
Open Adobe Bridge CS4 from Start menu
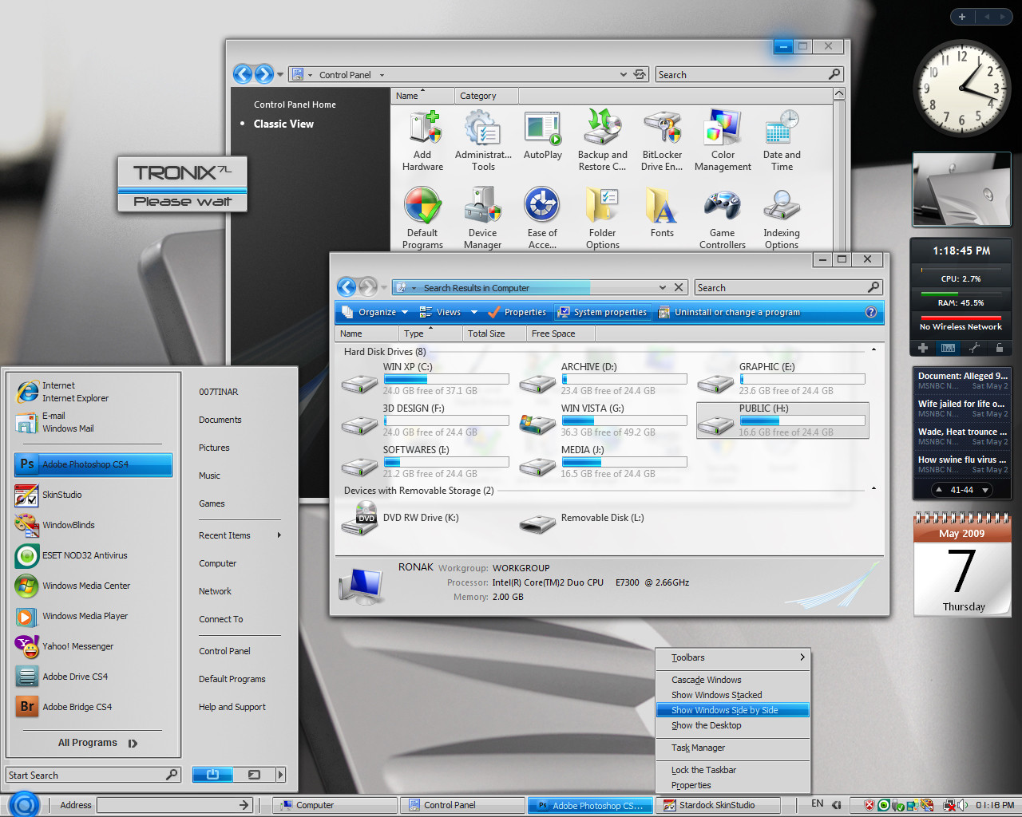[94, 707]
